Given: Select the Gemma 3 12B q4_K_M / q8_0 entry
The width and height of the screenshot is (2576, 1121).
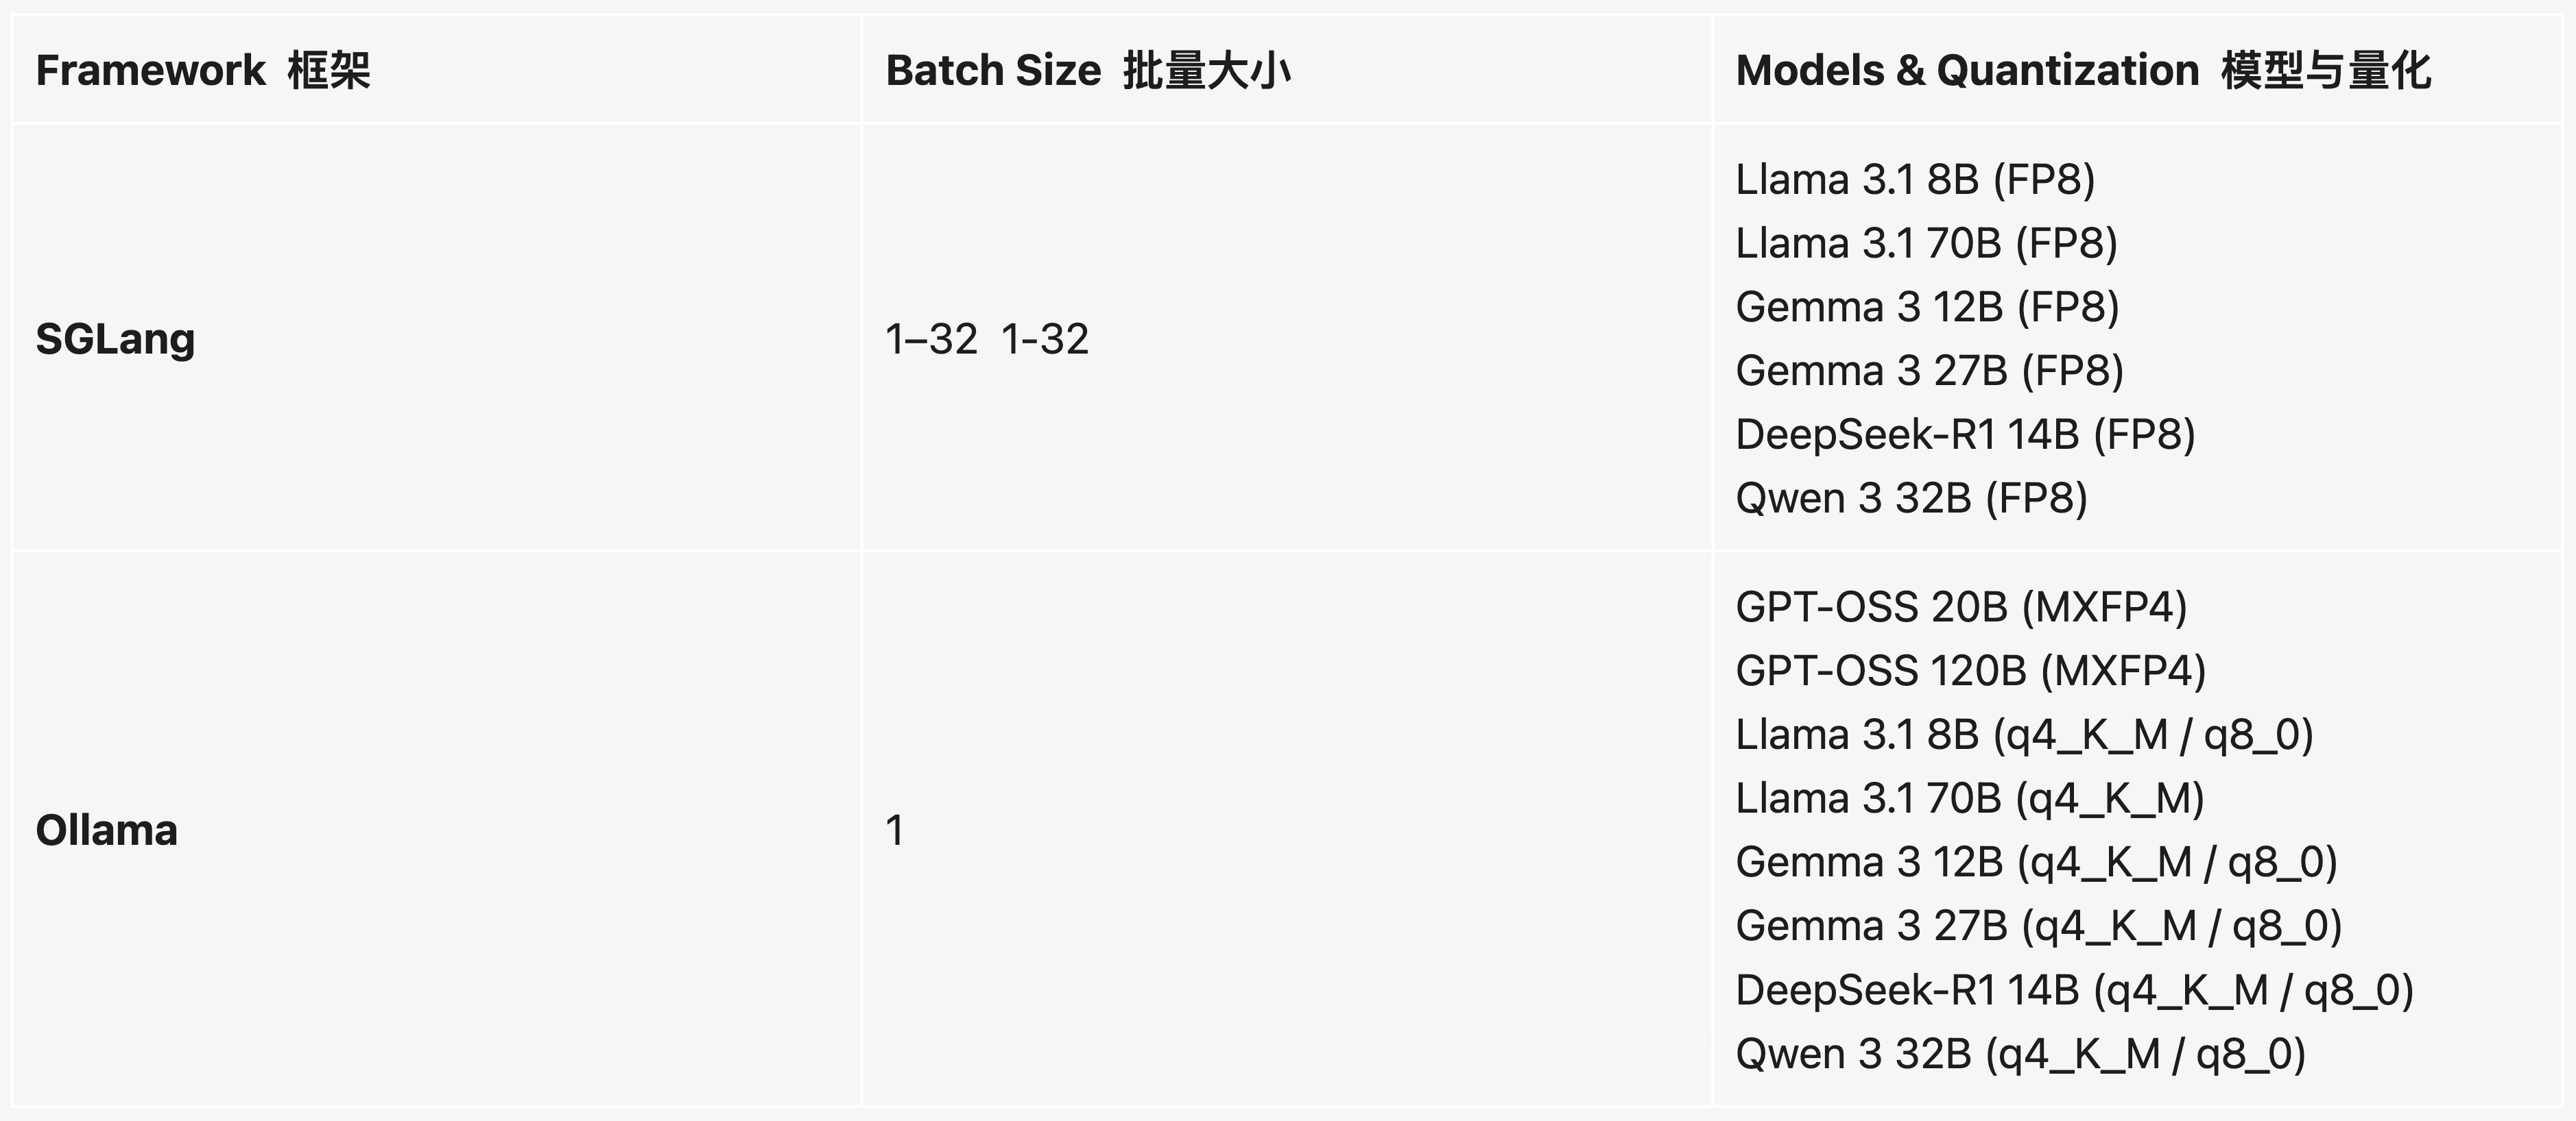Looking at the screenshot, I should (x=2036, y=862).
